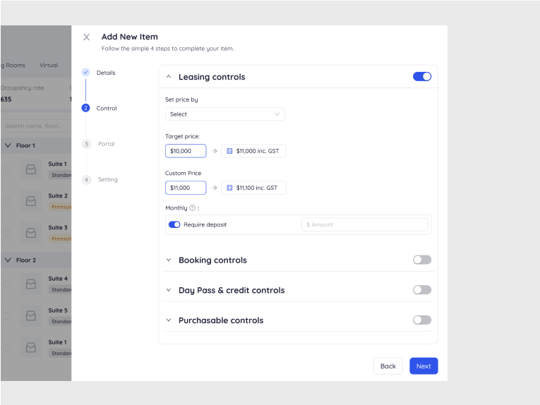Switch to the Virtual tab
Screen dimensions: 540x405
coord(49,66)
